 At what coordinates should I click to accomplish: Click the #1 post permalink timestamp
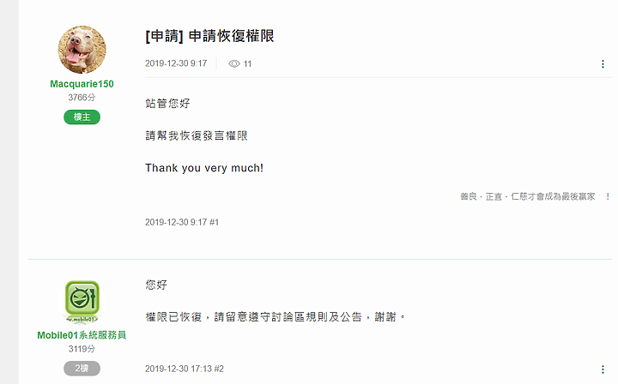coord(182,222)
